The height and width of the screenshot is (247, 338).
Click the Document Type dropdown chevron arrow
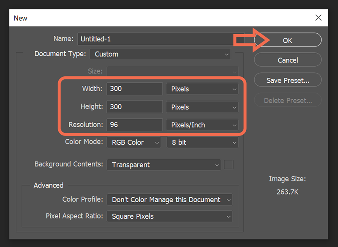[226, 54]
